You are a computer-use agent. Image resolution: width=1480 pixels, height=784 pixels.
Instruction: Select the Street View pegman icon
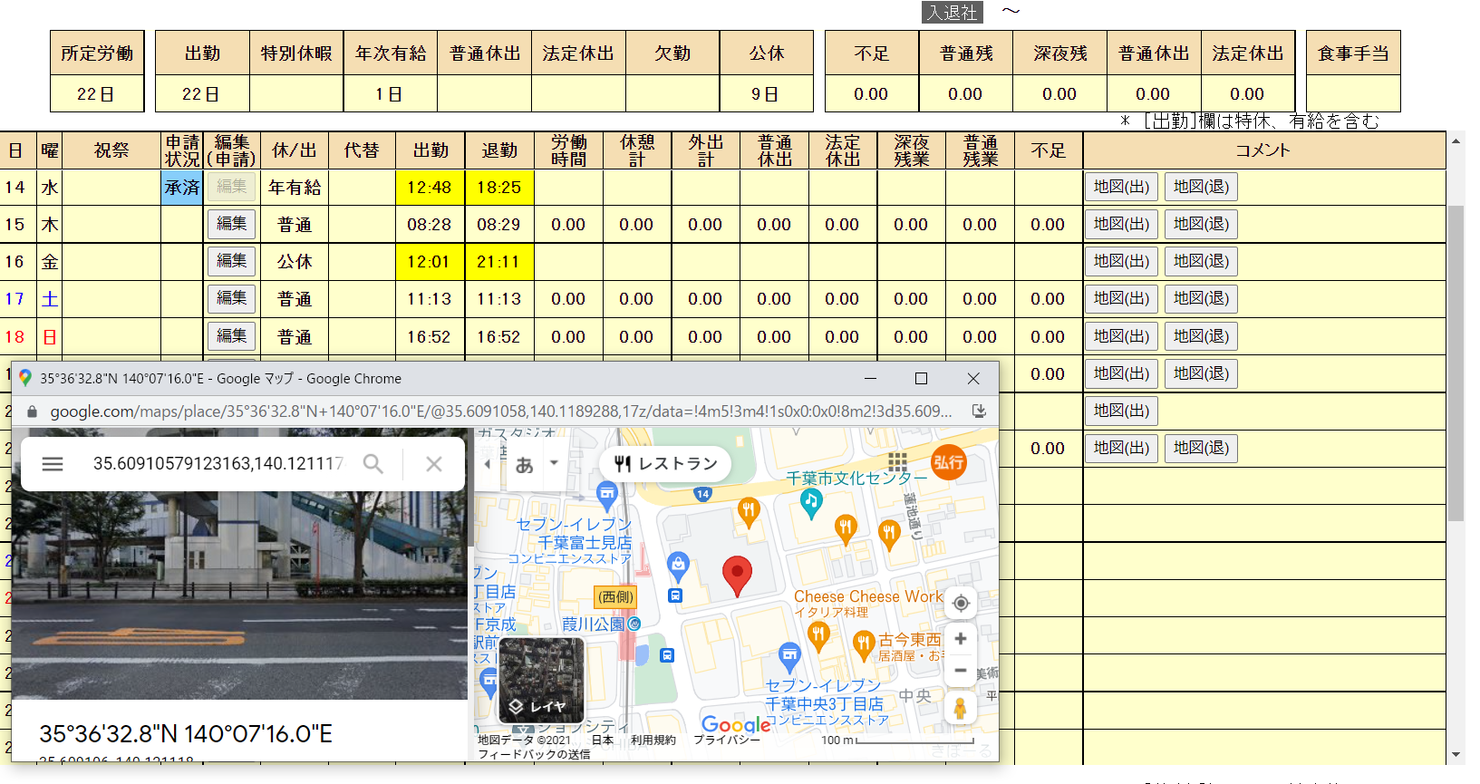point(961,708)
